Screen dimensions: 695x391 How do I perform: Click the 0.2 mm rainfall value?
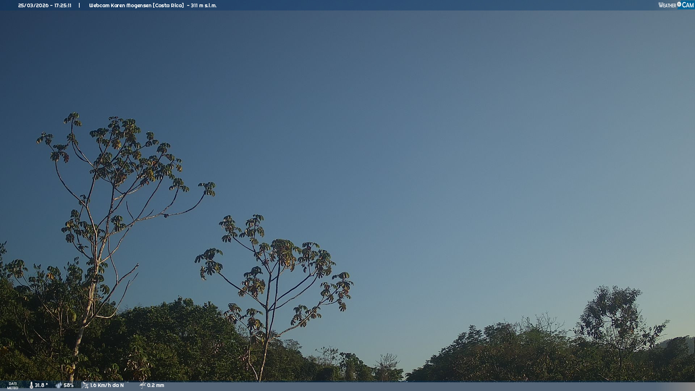click(156, 385)
